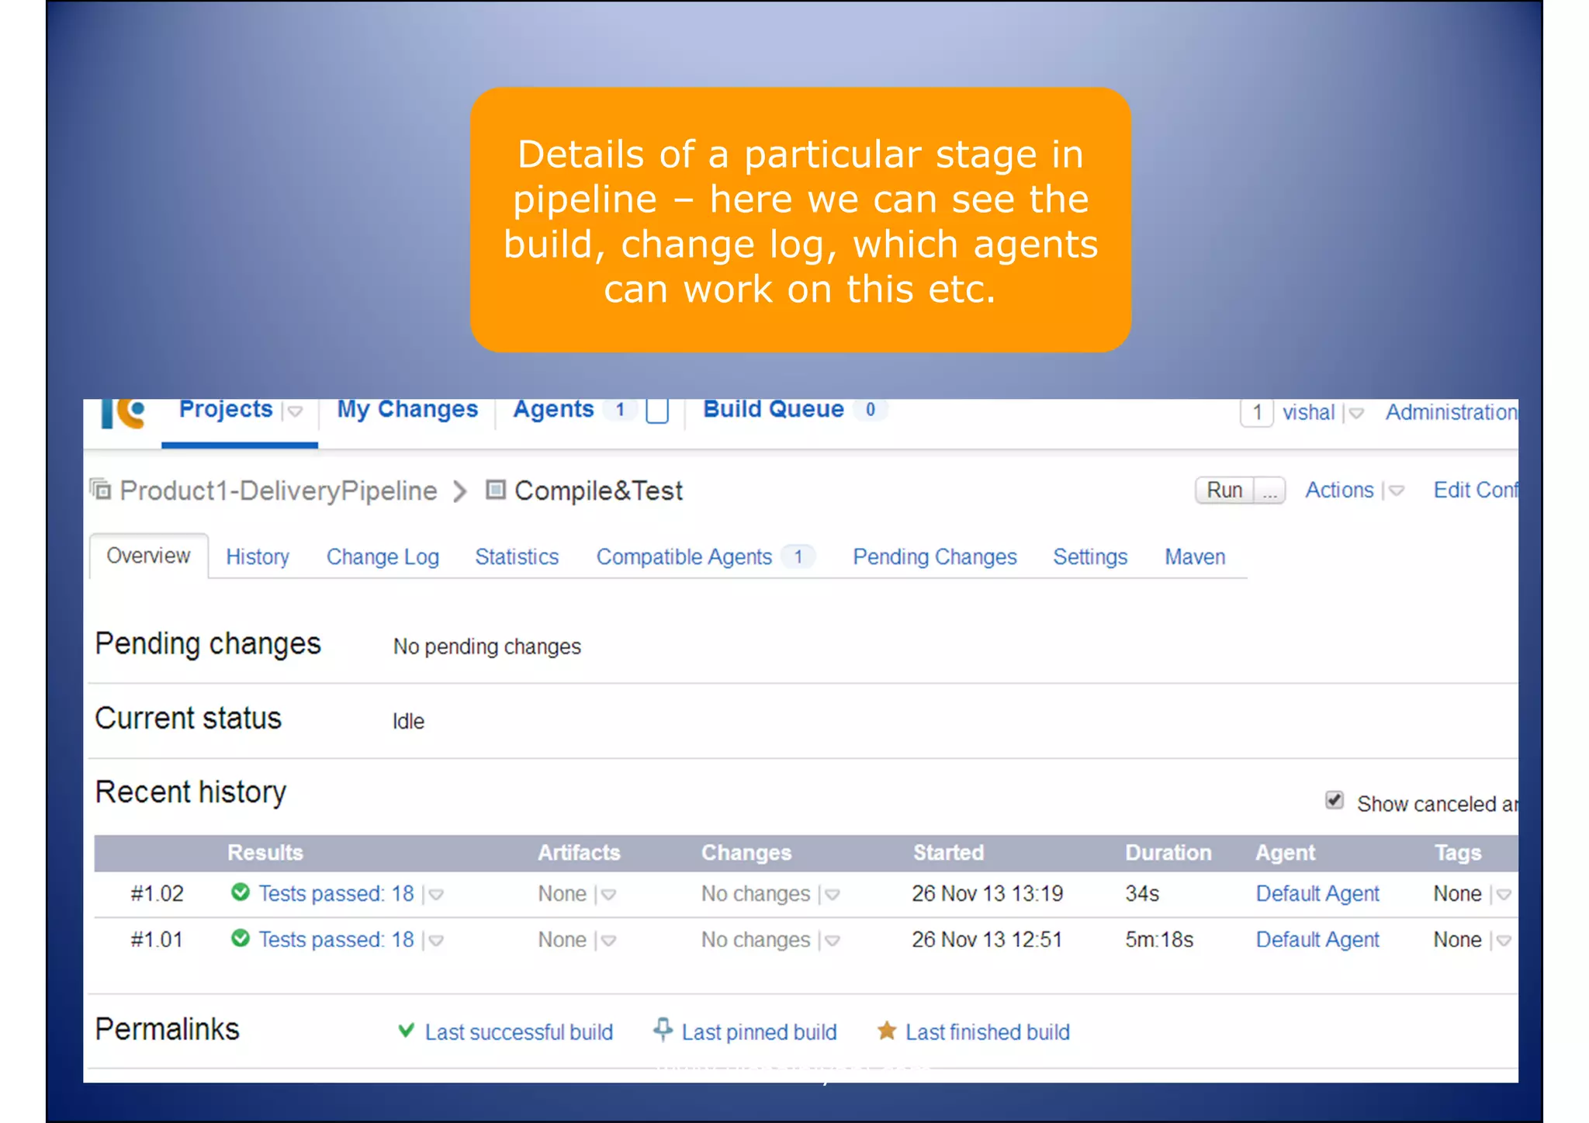Image resolution: width=1589 pixels, height=1123 pixels.
Task: Expand test results dropdown for build #1.02
Action: click(436, 895)
